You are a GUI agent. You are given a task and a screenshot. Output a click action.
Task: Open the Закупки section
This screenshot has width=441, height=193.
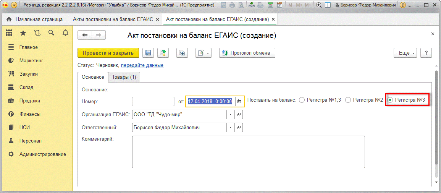pos(37,74)
